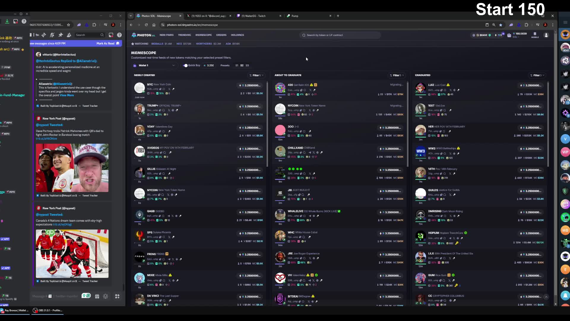
Task: Click the Discord Search field
Action: click(90, 35)
